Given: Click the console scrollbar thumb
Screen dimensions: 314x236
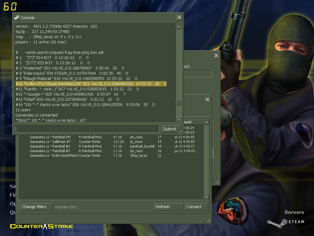Looking at the screenshot, I should pos(179,103).
